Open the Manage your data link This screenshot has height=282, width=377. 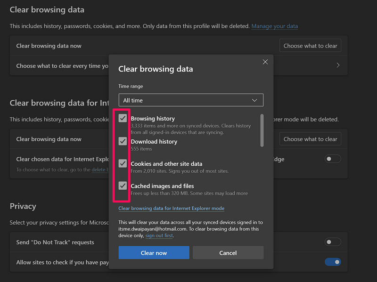(274, 26)
